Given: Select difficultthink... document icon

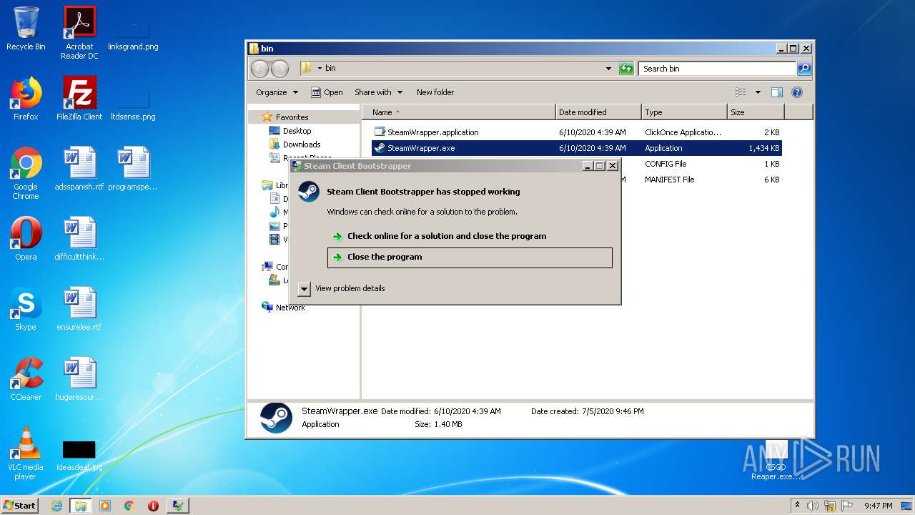Looking at the screenshot, I should (79, 240).
